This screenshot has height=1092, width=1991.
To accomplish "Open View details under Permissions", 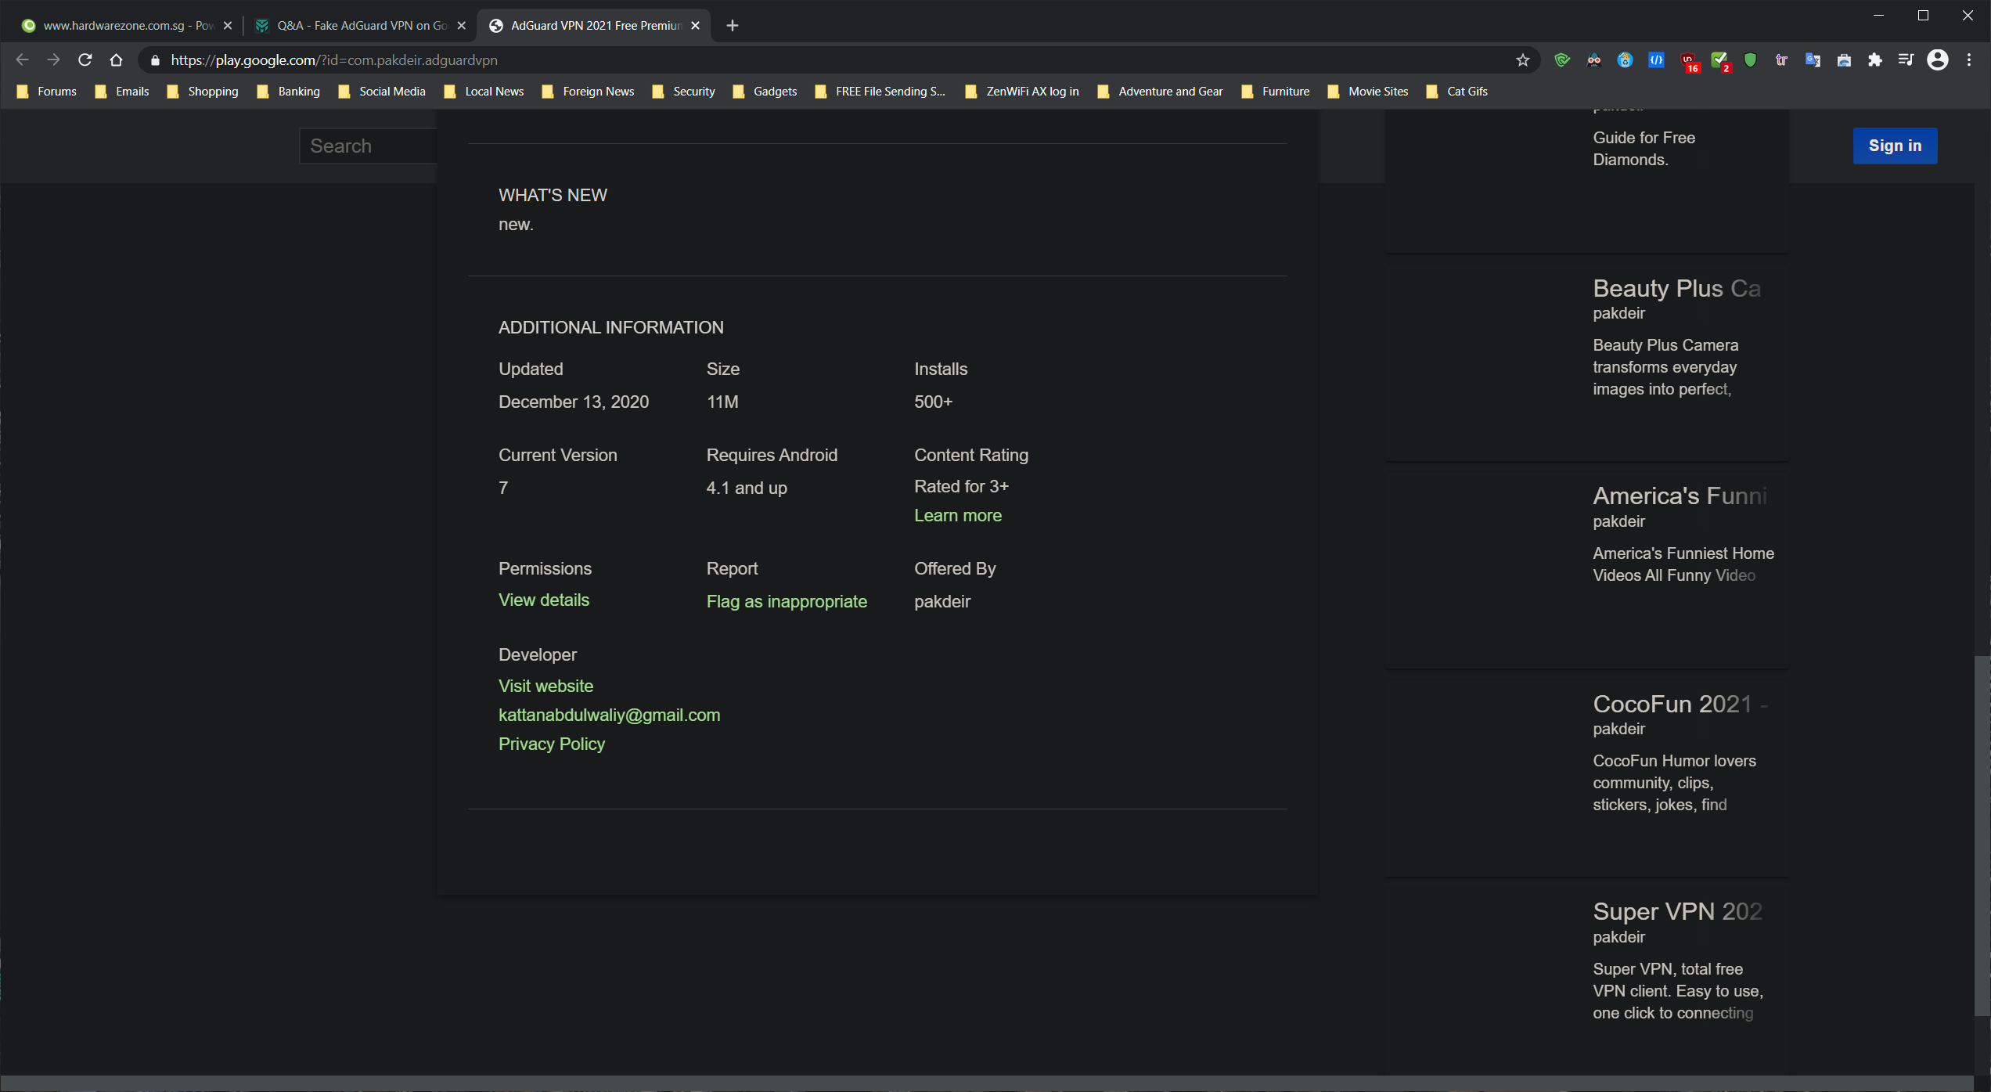I will pos(543,600).
